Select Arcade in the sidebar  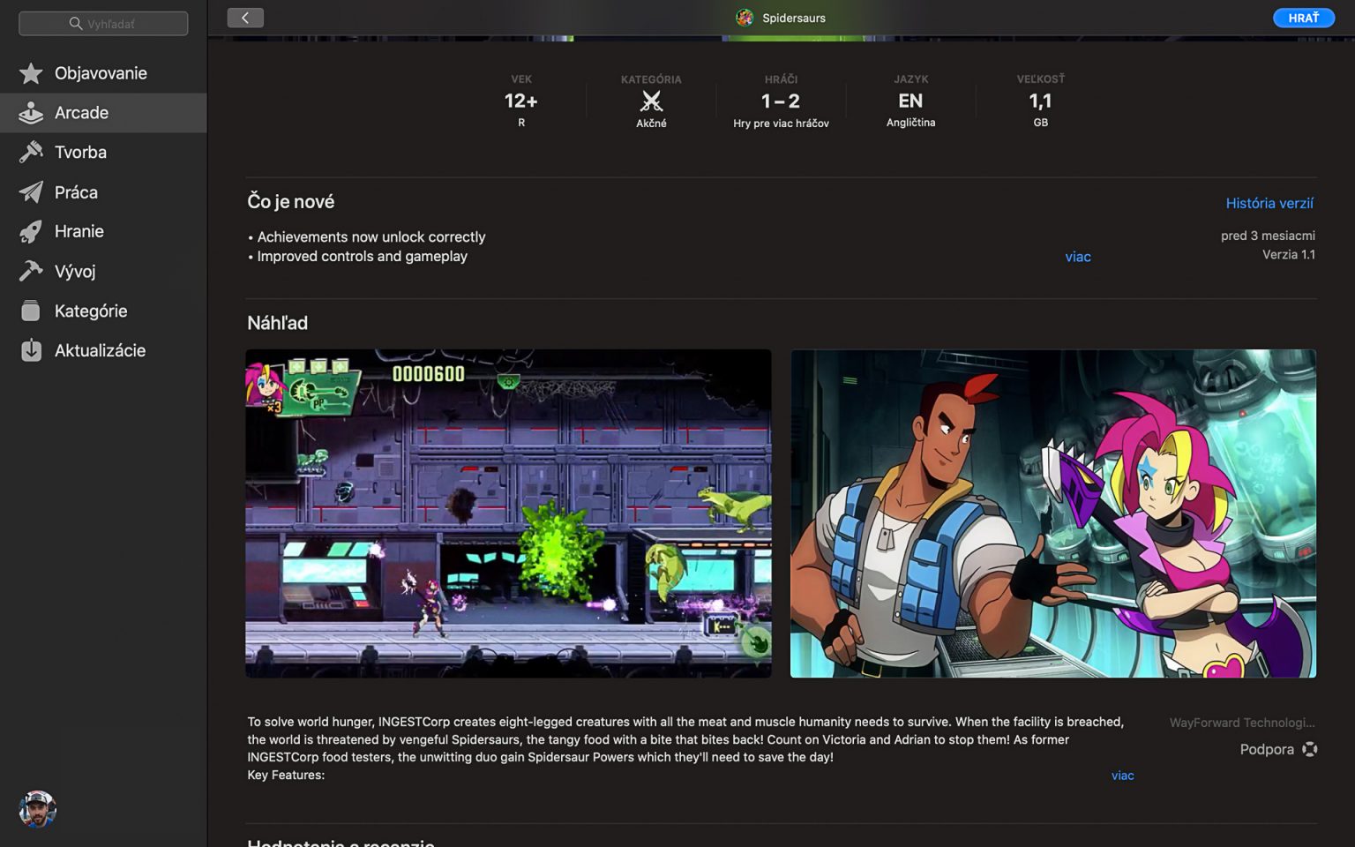pos(103,113)
